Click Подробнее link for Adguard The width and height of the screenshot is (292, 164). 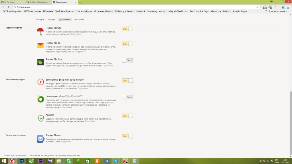click(90, 121)
